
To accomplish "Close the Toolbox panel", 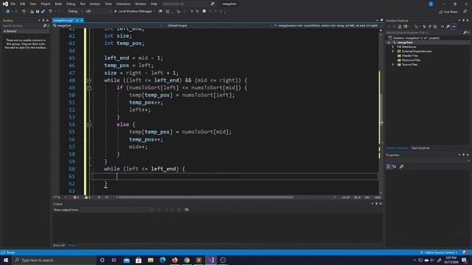I will click(47, 21).
